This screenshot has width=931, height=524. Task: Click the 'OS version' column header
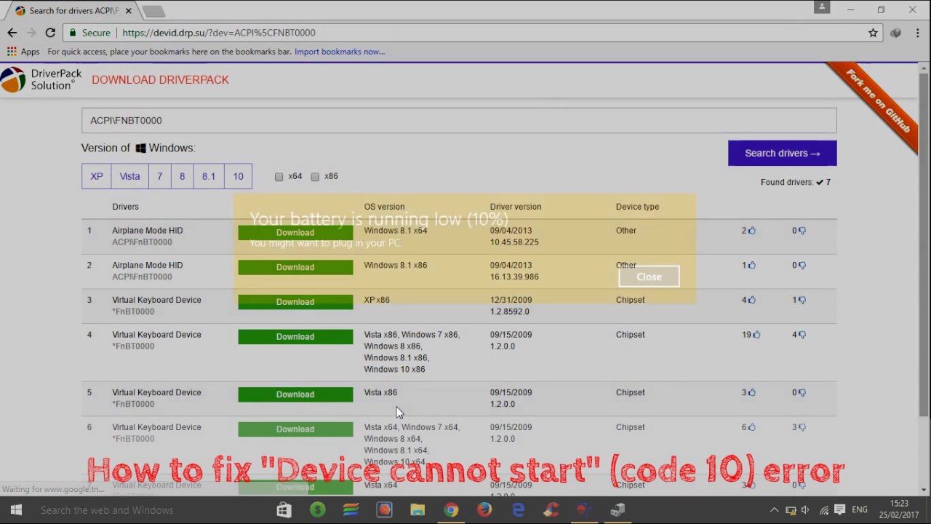384,207
